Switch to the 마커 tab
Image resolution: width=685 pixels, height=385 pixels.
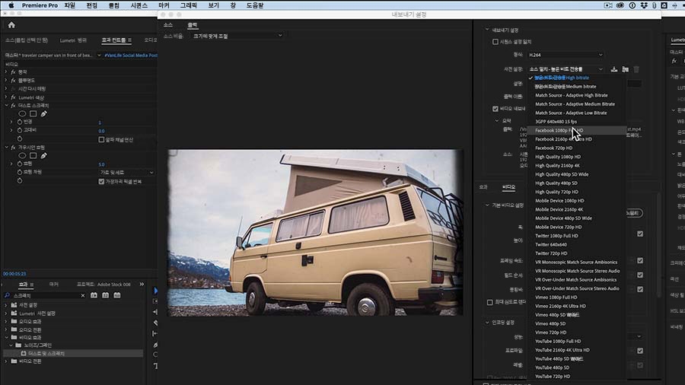tap(54, 284)
